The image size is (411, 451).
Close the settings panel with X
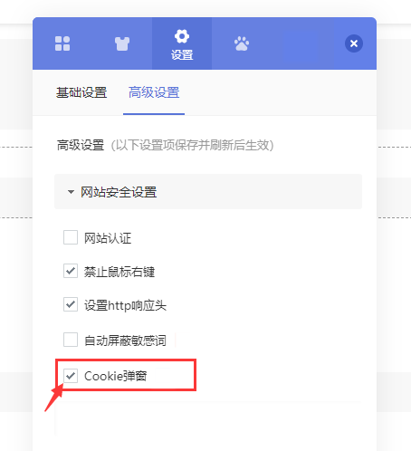click(354, 43)
